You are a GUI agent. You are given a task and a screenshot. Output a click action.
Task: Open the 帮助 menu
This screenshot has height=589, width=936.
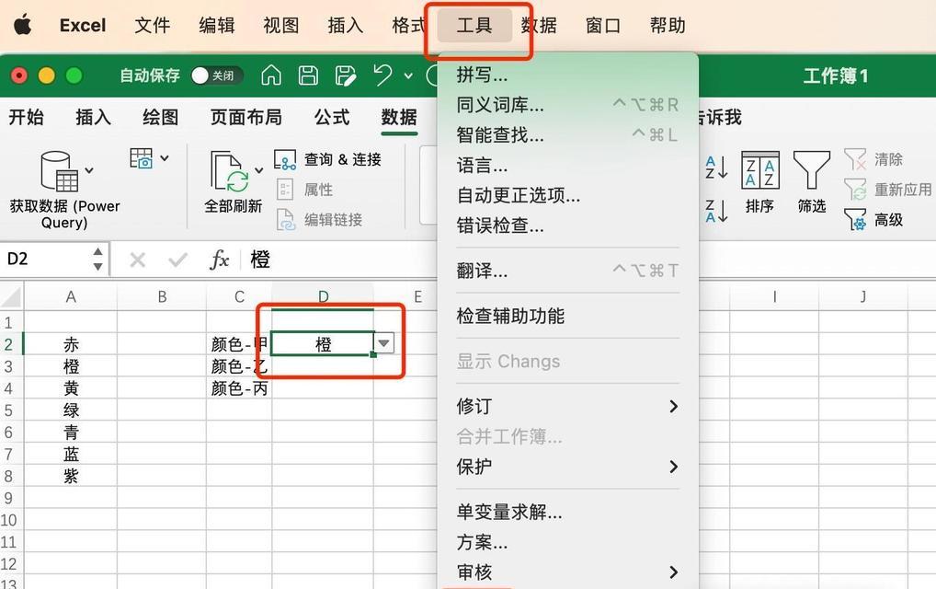tap(668, 25)
